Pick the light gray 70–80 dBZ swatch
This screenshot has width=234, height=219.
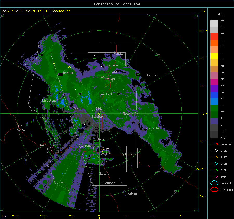click(214, 24)
